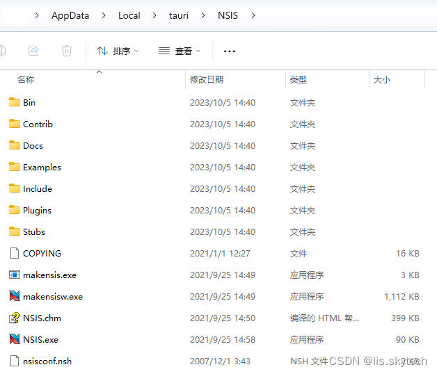Viewport: 437px width, 374px height.
Task: Click the Examples folder name
Action: pyautogui.click(x=42, y=168)
